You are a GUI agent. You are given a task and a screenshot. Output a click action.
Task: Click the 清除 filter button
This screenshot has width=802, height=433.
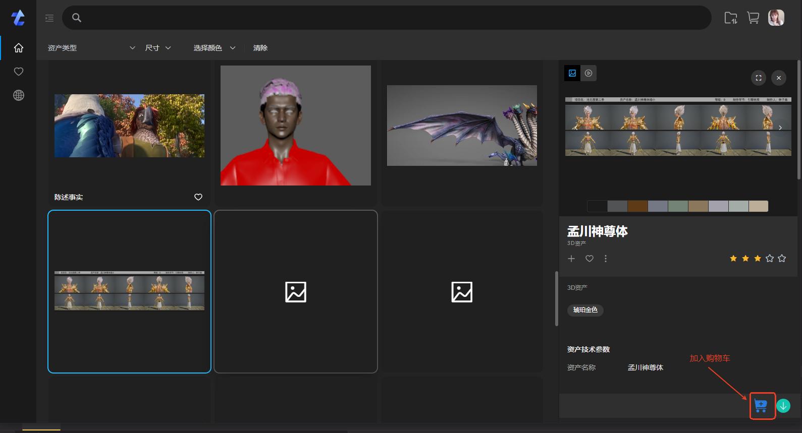(260, 48)
